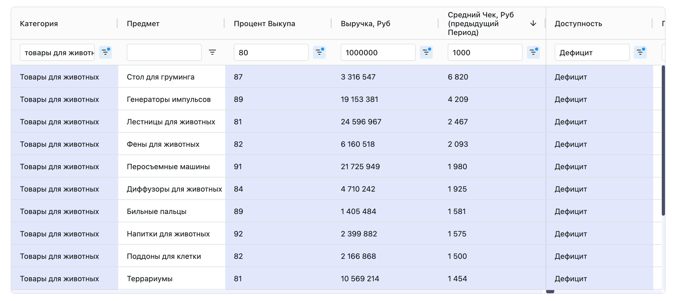Click the Процент Выкупа filter field with 80
Viewport: 673px width, 301px height.
tap(271, 52)
